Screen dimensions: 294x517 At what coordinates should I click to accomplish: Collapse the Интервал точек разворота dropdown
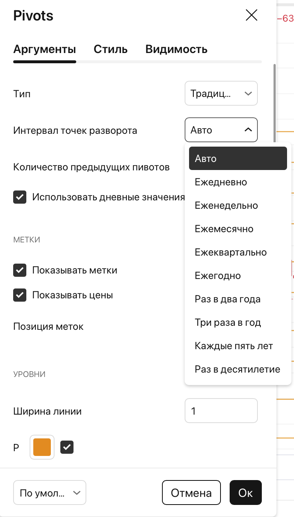[x=221, y=130]
